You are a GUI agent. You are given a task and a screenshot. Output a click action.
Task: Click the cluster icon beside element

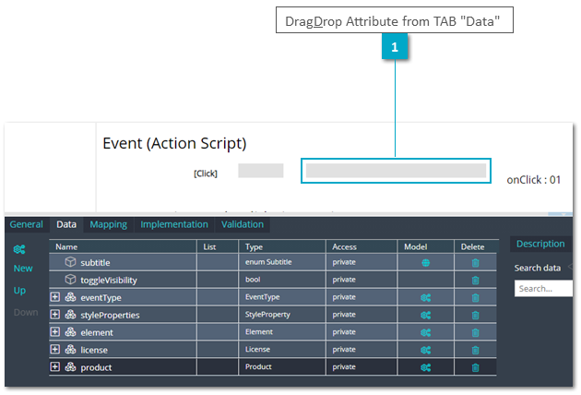pyautogui.click(x=70, y=331)
